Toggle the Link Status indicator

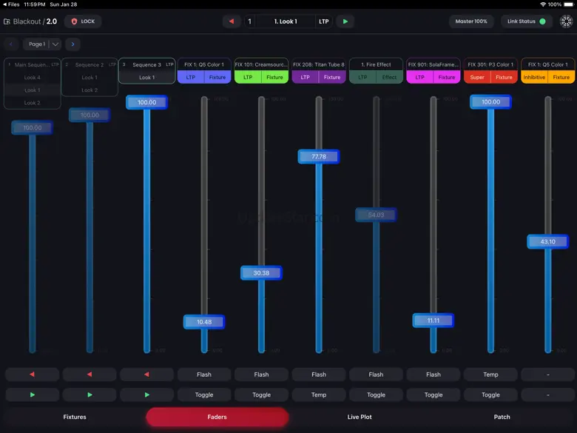pyautogui.click(x=526, y=21)
